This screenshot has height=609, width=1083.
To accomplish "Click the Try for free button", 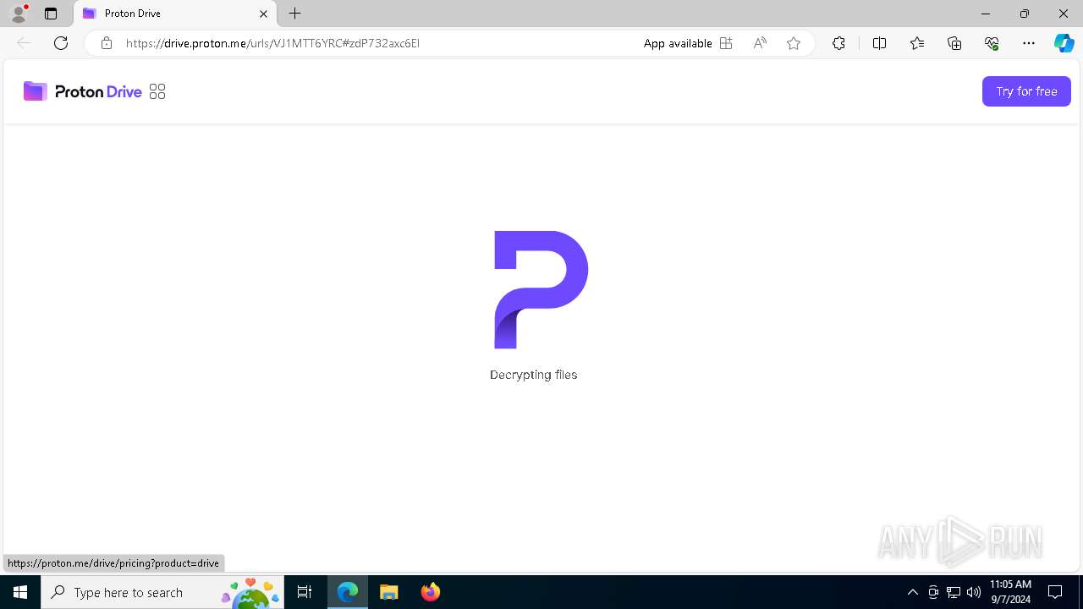I will 1026,91.
